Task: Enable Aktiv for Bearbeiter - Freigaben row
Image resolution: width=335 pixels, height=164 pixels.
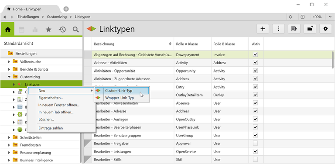Action: tap(255, 143)
